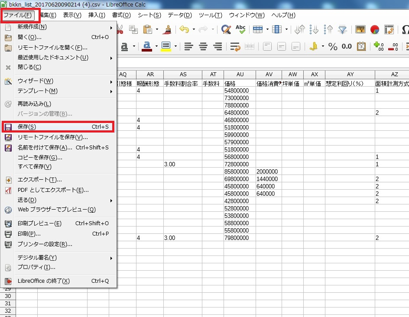Open the データ(D) menu
The height and width of the screenshot is (317, 409).
click(x=180, y=15)
